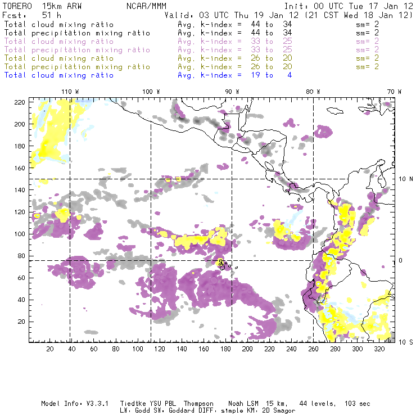This screenshot has width=416, height=416.
Task: Click the "sm= 2" value in the first legend row
Action: click(x=367, y=24)
